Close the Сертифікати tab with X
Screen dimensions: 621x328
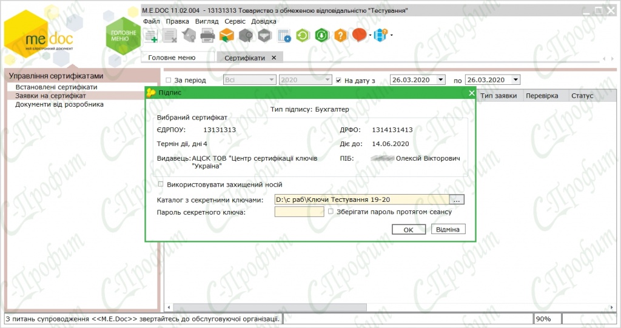point(274,58)
